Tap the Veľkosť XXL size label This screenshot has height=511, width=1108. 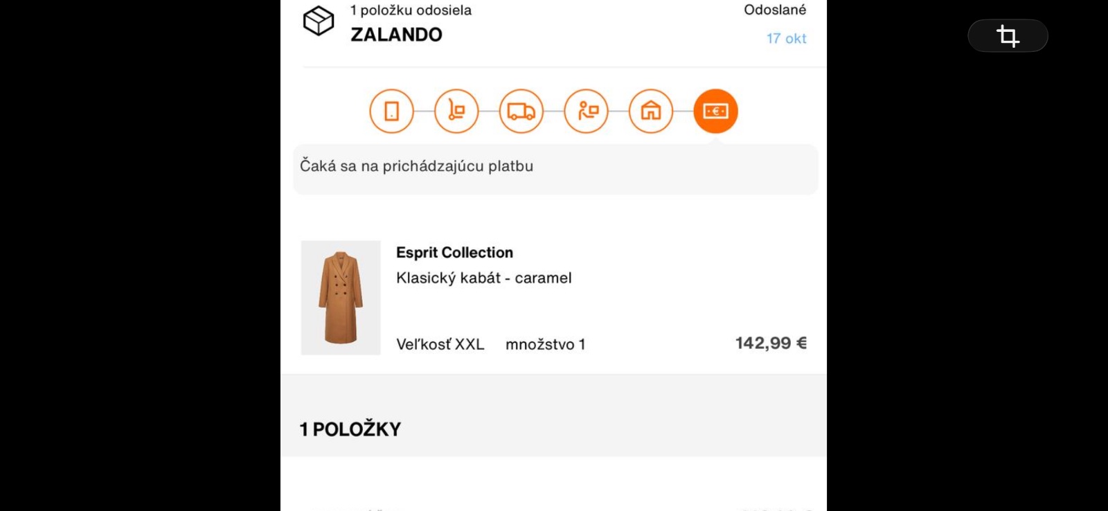coord(440,344)
